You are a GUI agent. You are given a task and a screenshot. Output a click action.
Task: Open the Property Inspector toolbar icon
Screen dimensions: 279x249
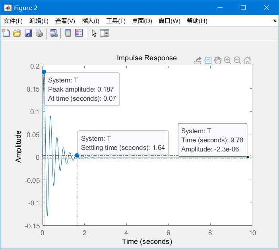[x=105, y=33]
